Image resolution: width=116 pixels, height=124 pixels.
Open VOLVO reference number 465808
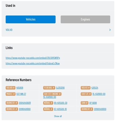click(20, 88)
